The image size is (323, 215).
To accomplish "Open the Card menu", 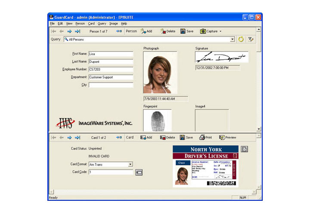I will (91, 24).
